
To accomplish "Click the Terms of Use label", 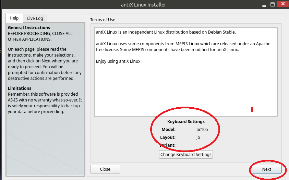I will click(x=103, y=20).
